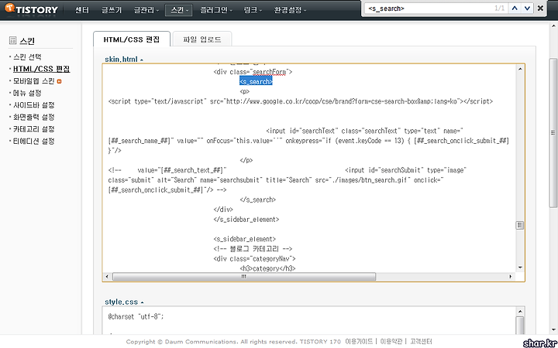Click the highlighted <s_search> tag text
Screen dimensions: 558x348
pos(256,82)
